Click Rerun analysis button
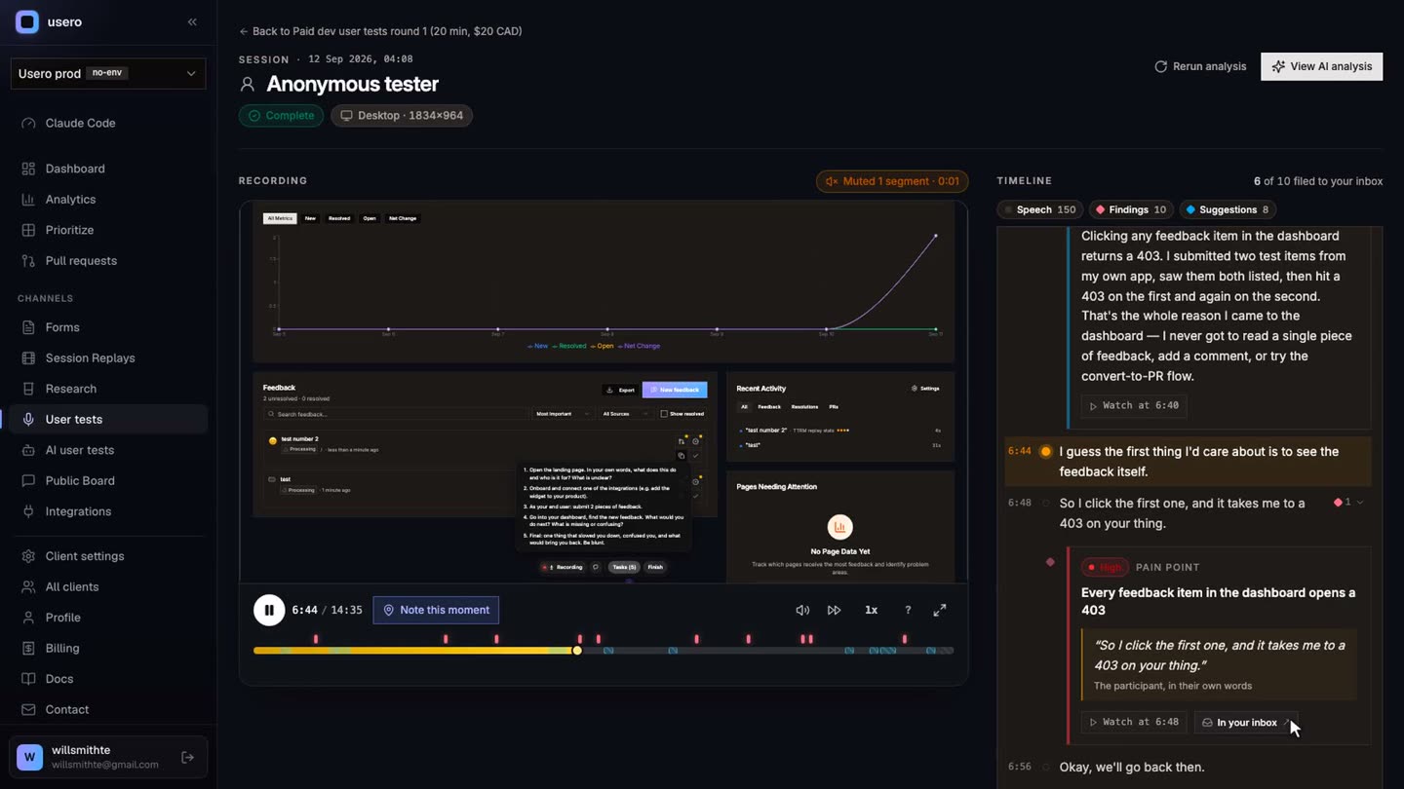 pyautogui.click(x=1200, y=66)
